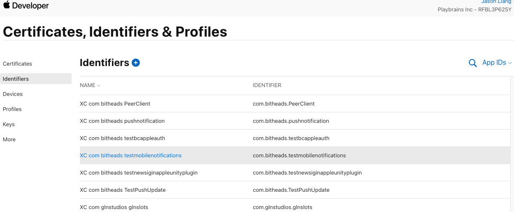
Task: Open Profiles section in the sidebar
Action: [x=12, y=109]
